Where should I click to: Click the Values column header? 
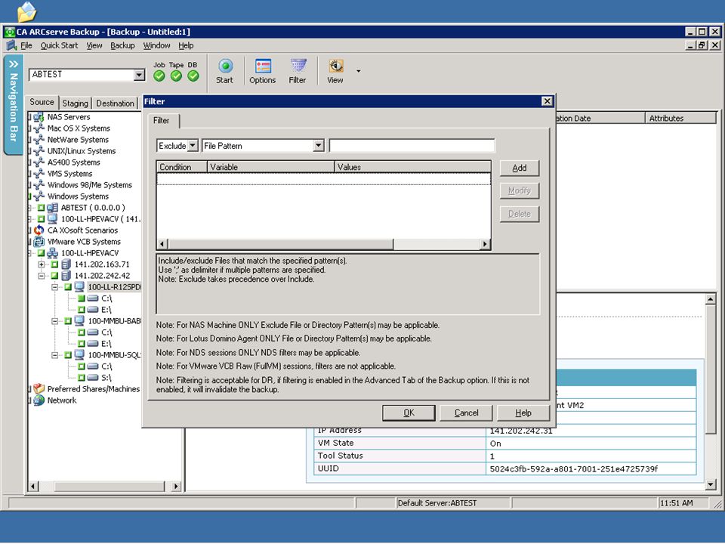pos(412,167)
